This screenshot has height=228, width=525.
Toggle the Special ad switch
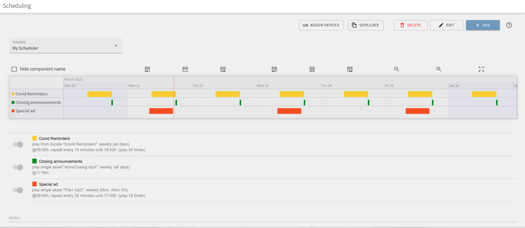(18, 190)
